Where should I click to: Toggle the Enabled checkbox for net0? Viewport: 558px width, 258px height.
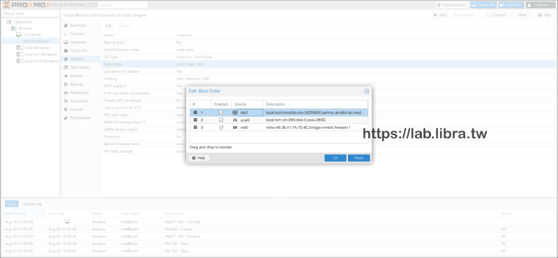(221, 128)
